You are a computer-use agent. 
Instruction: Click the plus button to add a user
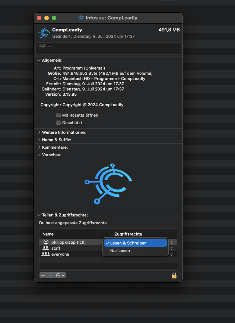coord(43,275)
